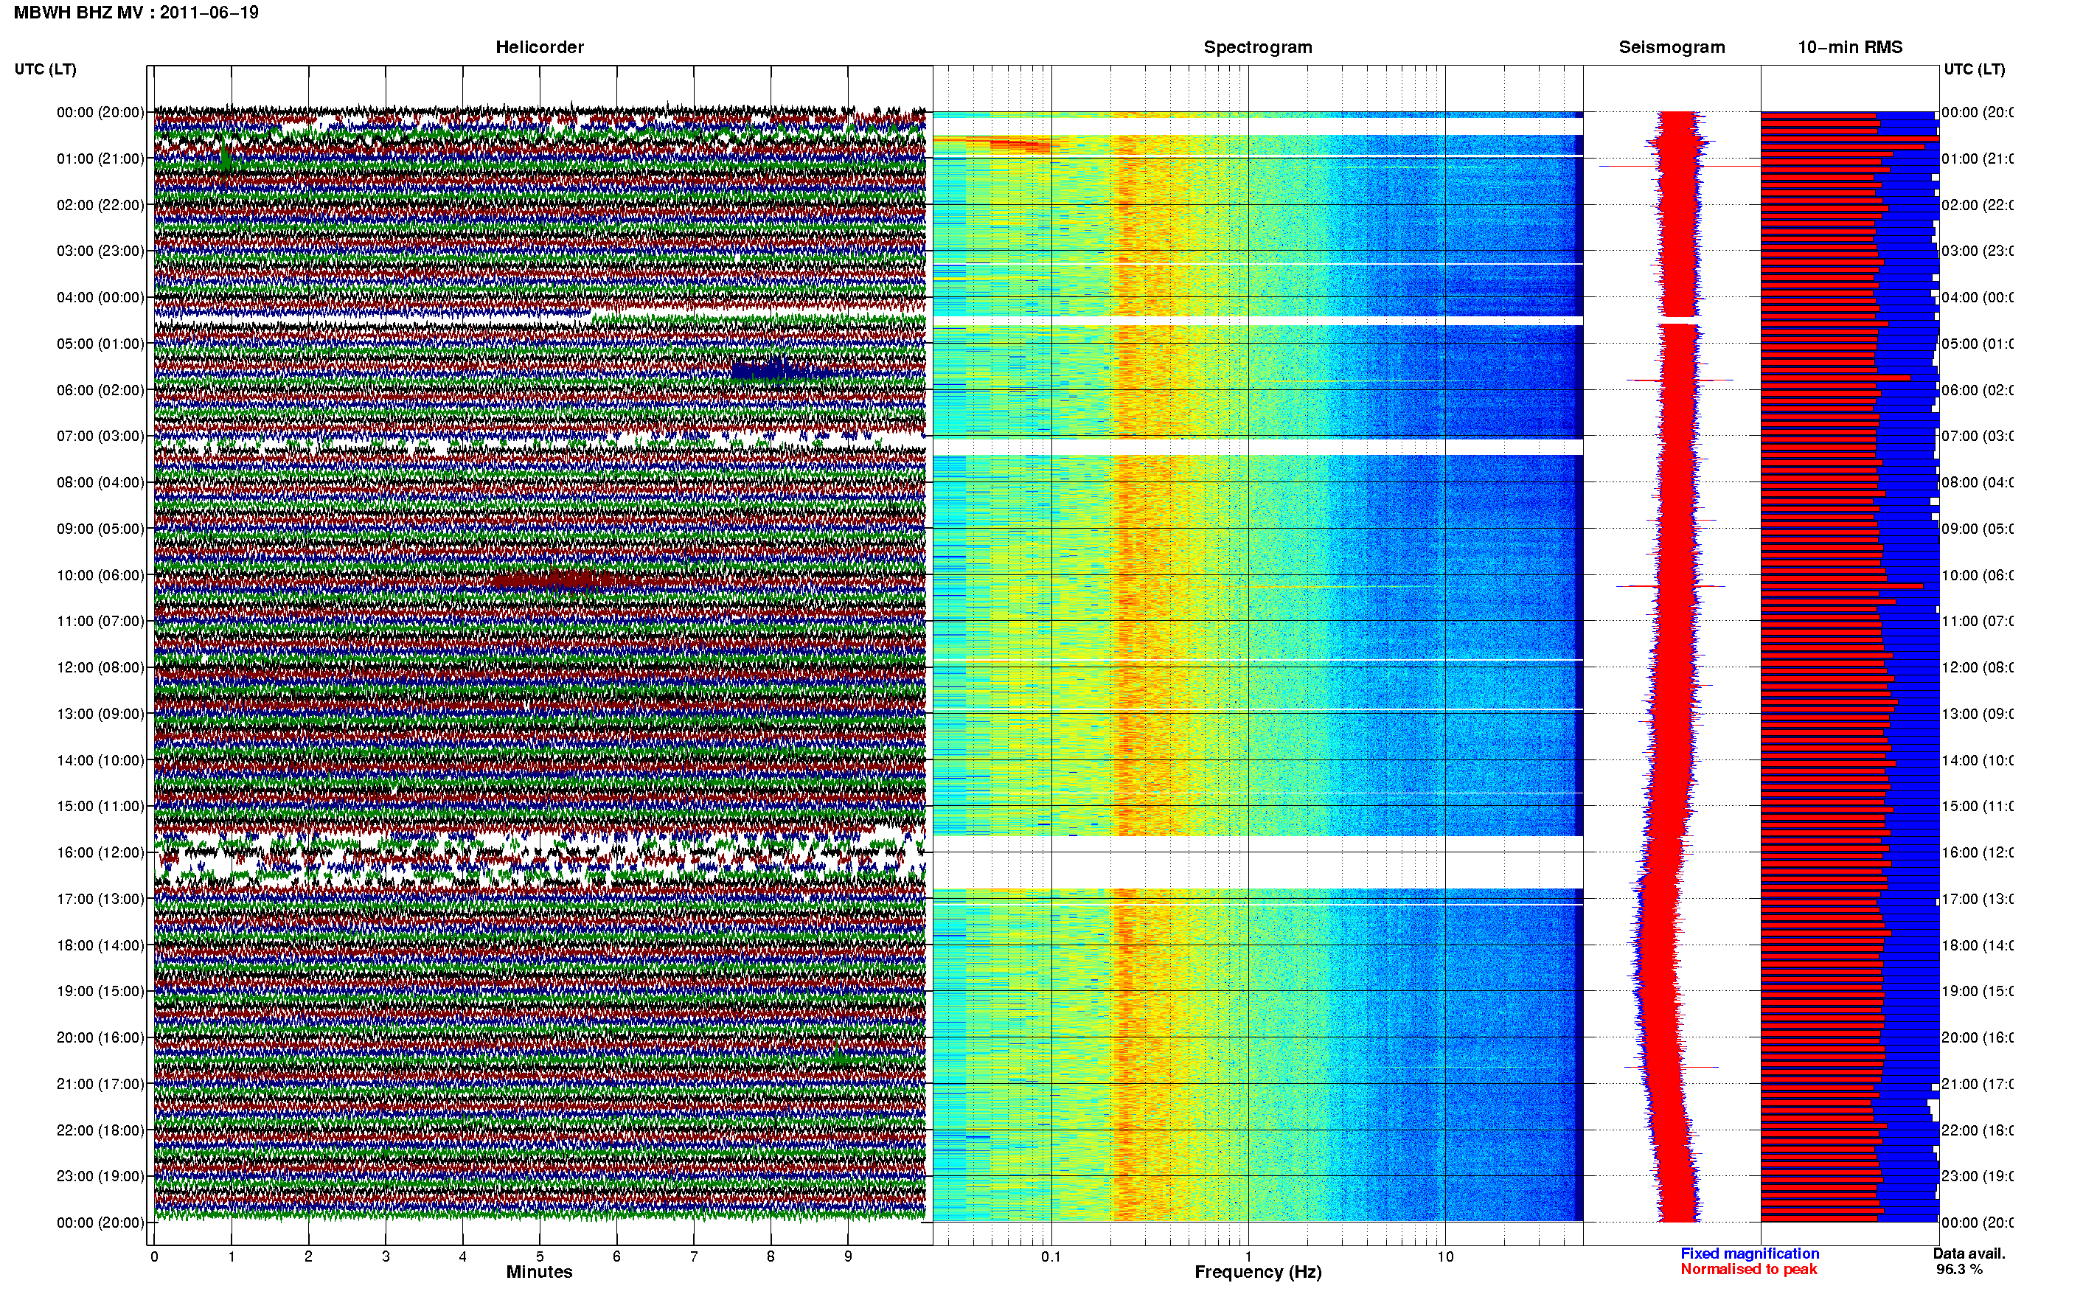Click the Frequency (Hz) axis label

click(1258, 1272)
